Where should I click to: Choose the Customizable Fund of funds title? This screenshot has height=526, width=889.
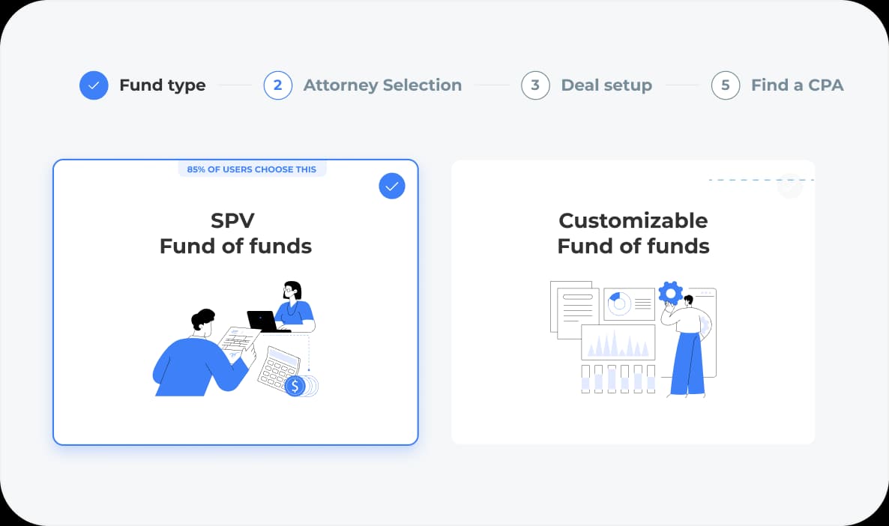(633, 233)
